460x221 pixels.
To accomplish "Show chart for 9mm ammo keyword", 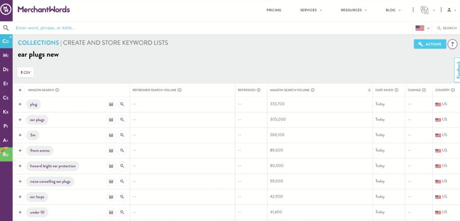I will pos(111,150).
